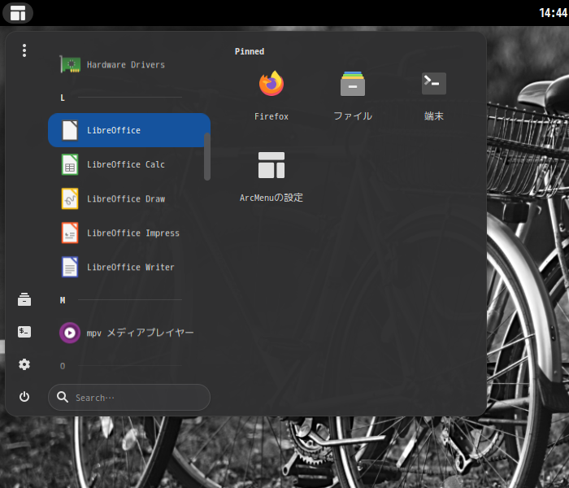Click the Files shortcut in the left sidebar

click(24, 299)
